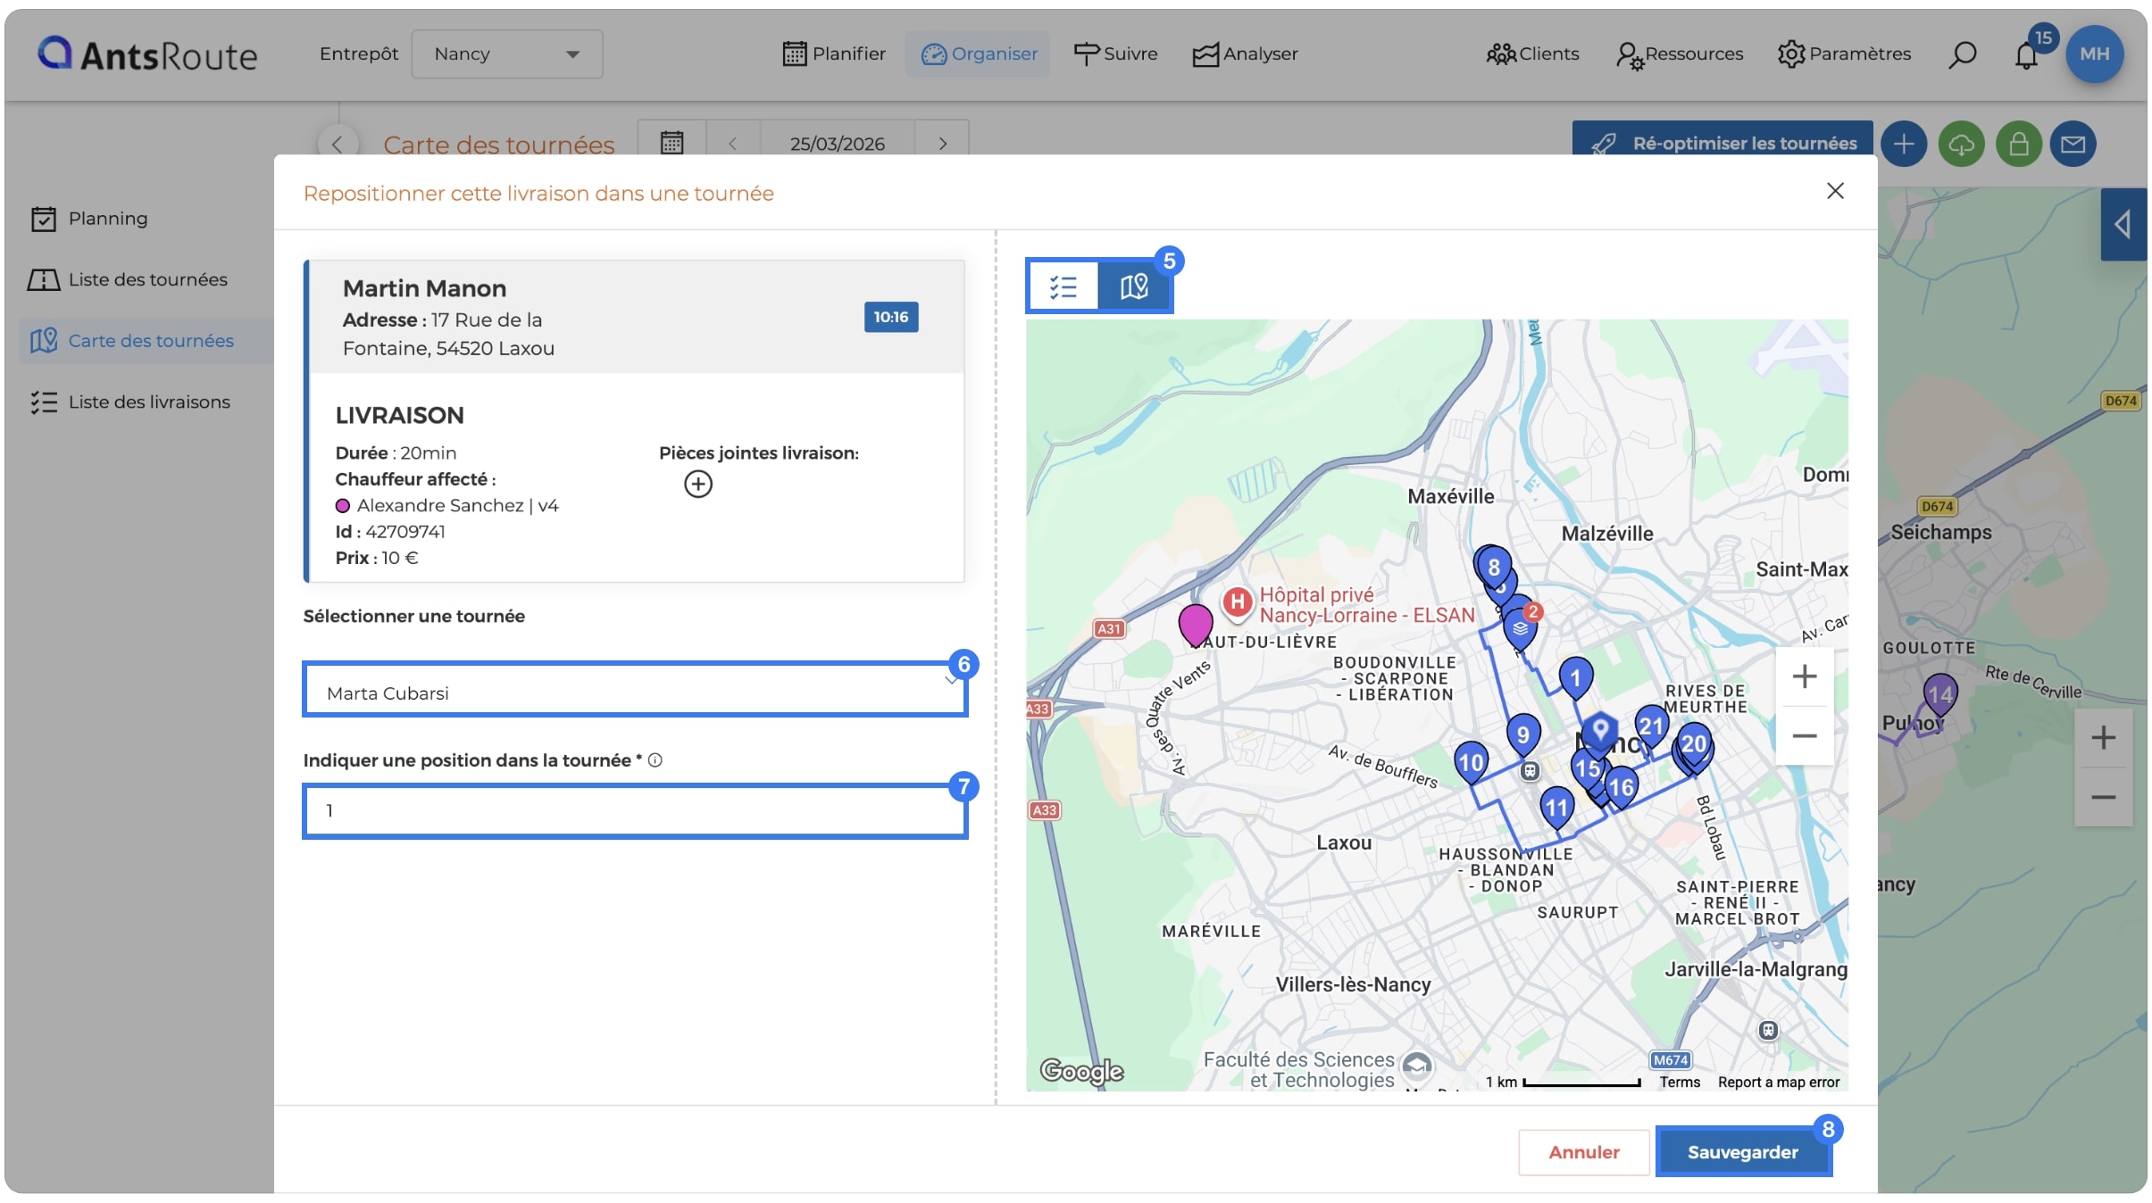This screenshot has width=2152, height=1203.
Task: Click the back chevron beside Carte des tournées
Action: click(x=337, y=144)
